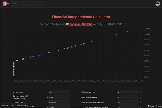
Task: Open the Bugs report link
Action: click(x=158, y=106)
